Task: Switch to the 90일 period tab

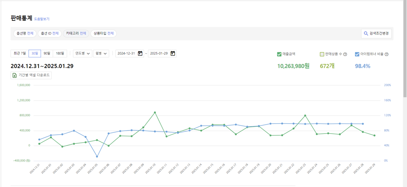Action: pyautogui.click(x=47, y=53)
